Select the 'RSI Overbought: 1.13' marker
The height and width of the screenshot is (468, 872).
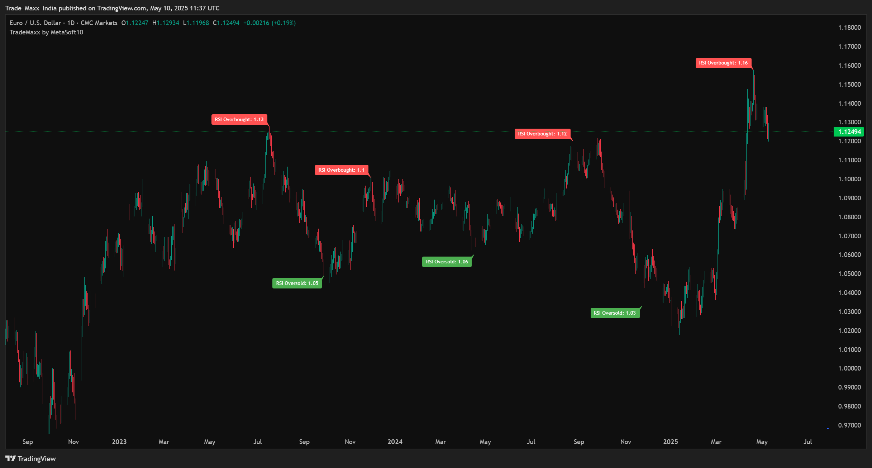click(x=239, y=120)
